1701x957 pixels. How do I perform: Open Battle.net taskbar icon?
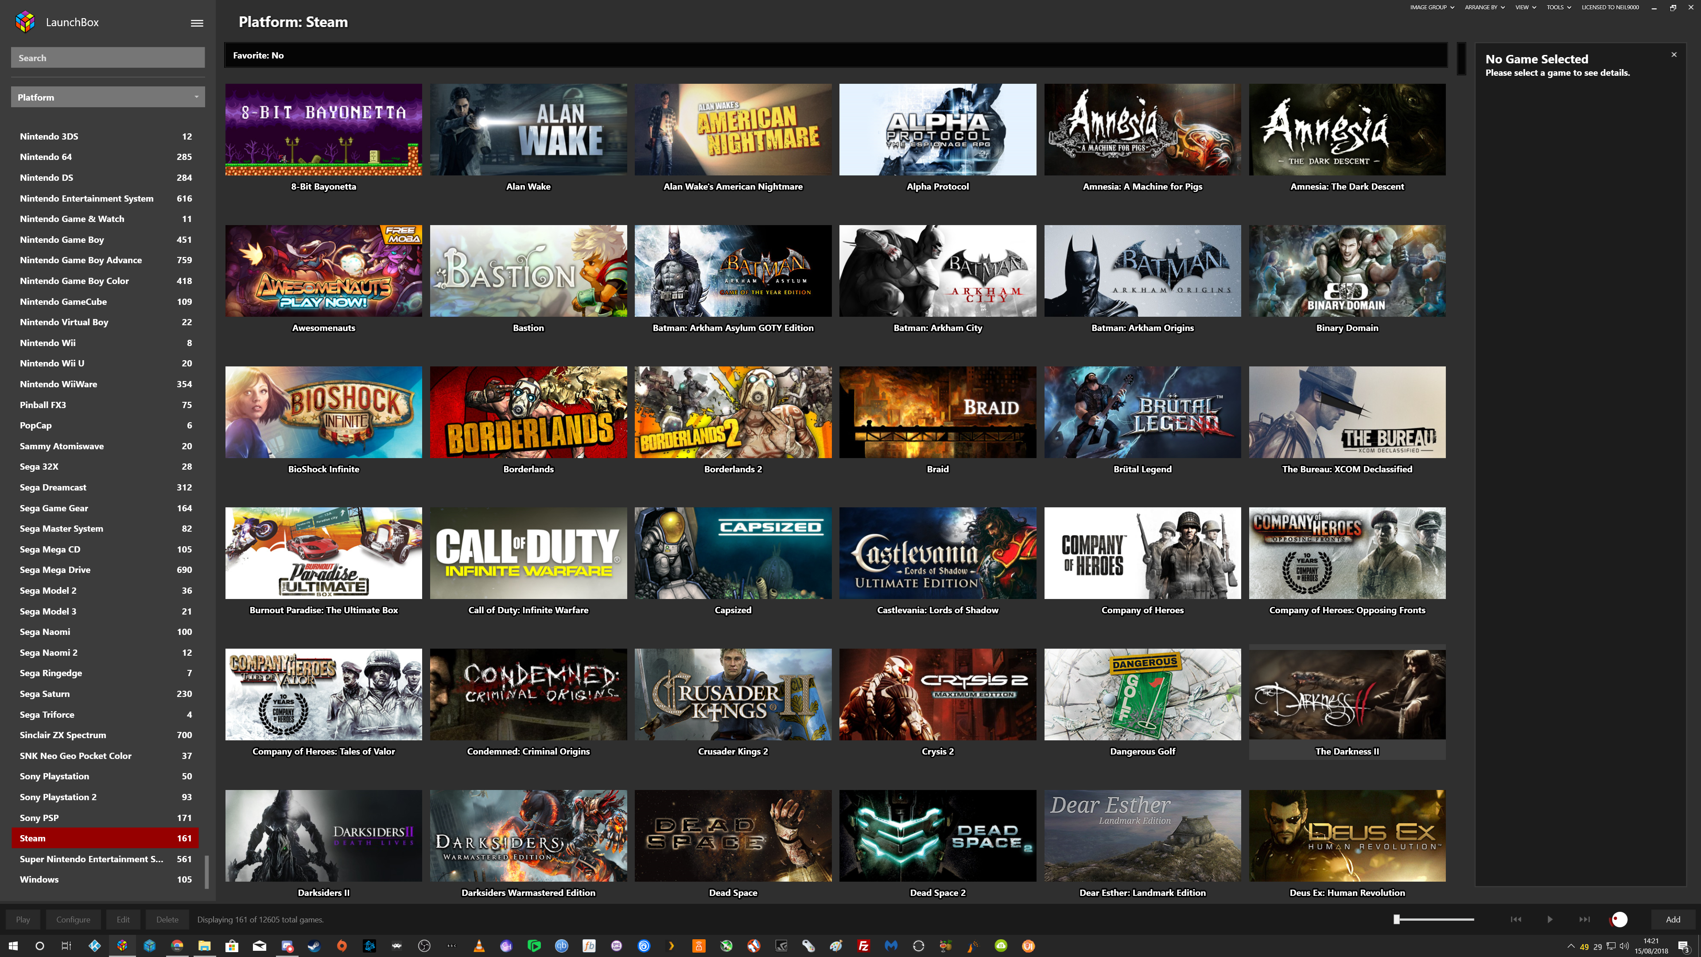[369, 946]
